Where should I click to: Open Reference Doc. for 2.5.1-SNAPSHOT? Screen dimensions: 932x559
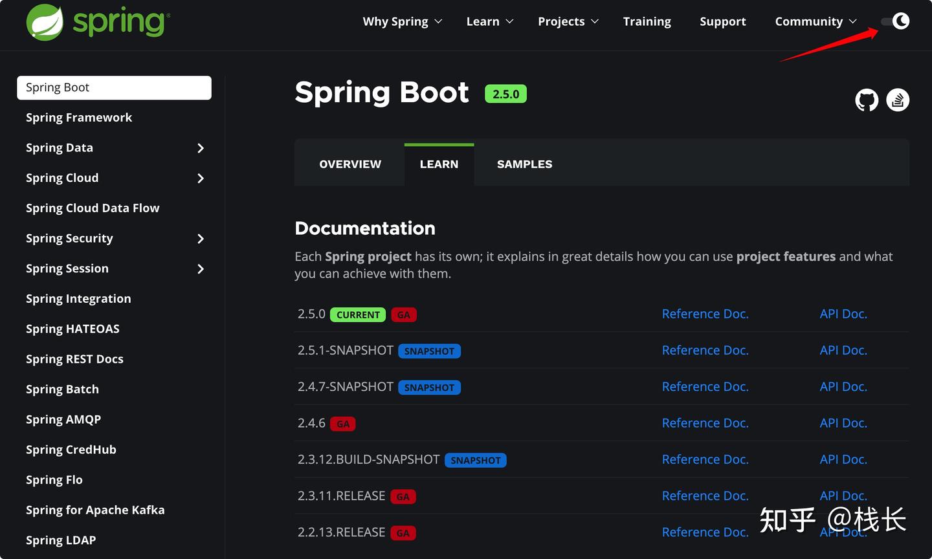tap(705, 350)
